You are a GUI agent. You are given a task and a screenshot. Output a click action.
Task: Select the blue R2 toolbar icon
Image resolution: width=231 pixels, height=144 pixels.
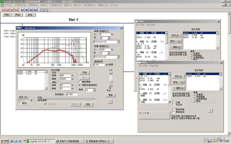(x=27, y=10)
